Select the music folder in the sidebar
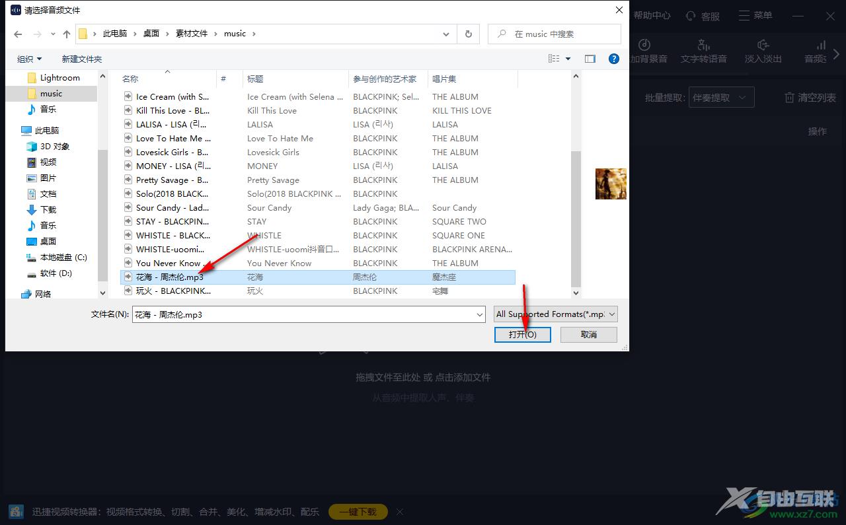The height and width of the screenshot is (525, 846). point(52,94)
